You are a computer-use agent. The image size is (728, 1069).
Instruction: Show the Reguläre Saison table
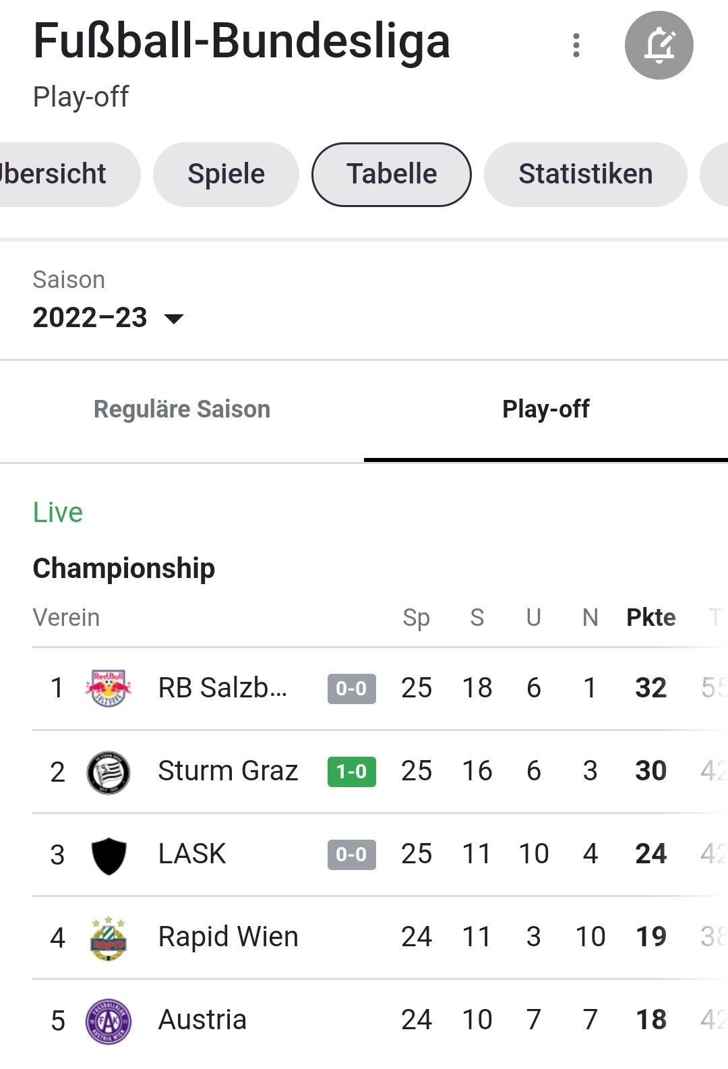182,409
